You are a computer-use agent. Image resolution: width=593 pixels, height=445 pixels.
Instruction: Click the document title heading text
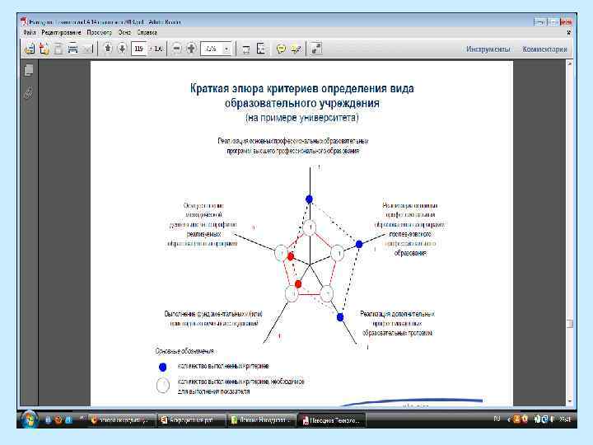pyautogui.click(x=301, y=96)
